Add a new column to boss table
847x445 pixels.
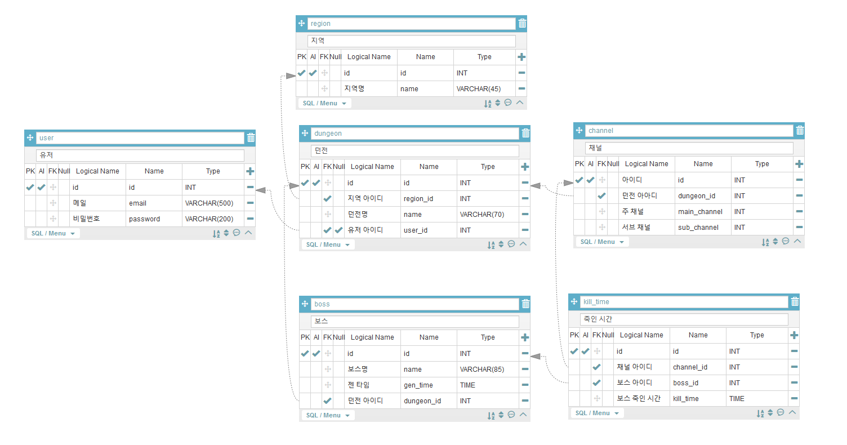525,337
